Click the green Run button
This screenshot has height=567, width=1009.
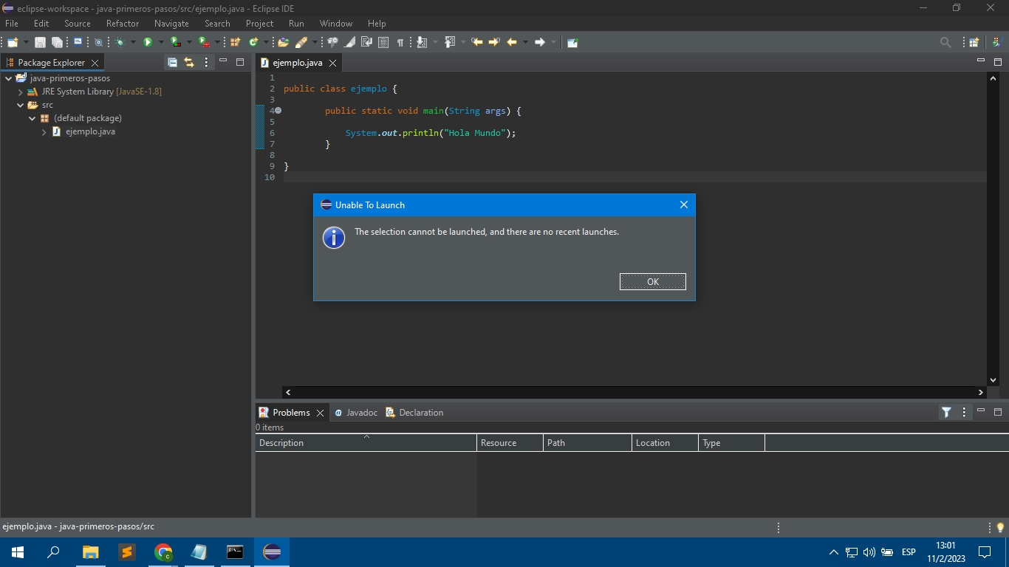[x=148, y=42]
